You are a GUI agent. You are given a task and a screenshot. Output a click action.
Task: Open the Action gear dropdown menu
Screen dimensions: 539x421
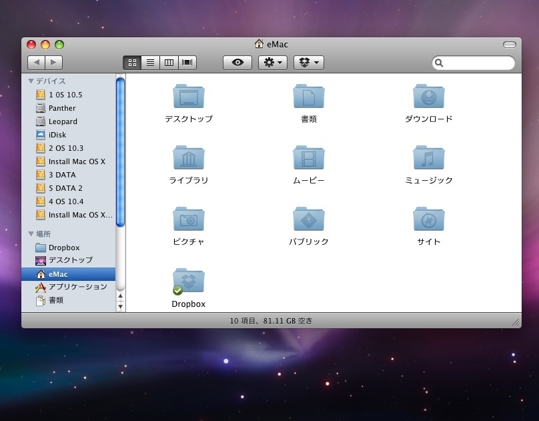pos(273,63)
